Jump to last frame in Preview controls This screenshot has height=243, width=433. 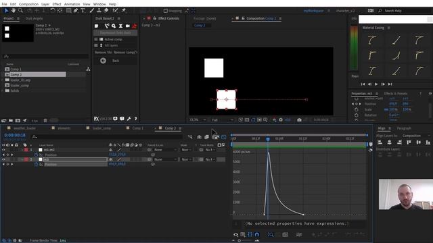pos(390,84)
